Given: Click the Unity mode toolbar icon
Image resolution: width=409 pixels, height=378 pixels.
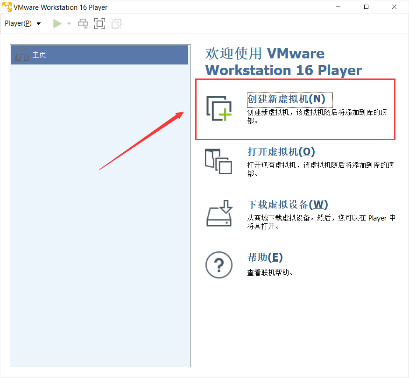Looking at the screenshot, I should point(116,23).
